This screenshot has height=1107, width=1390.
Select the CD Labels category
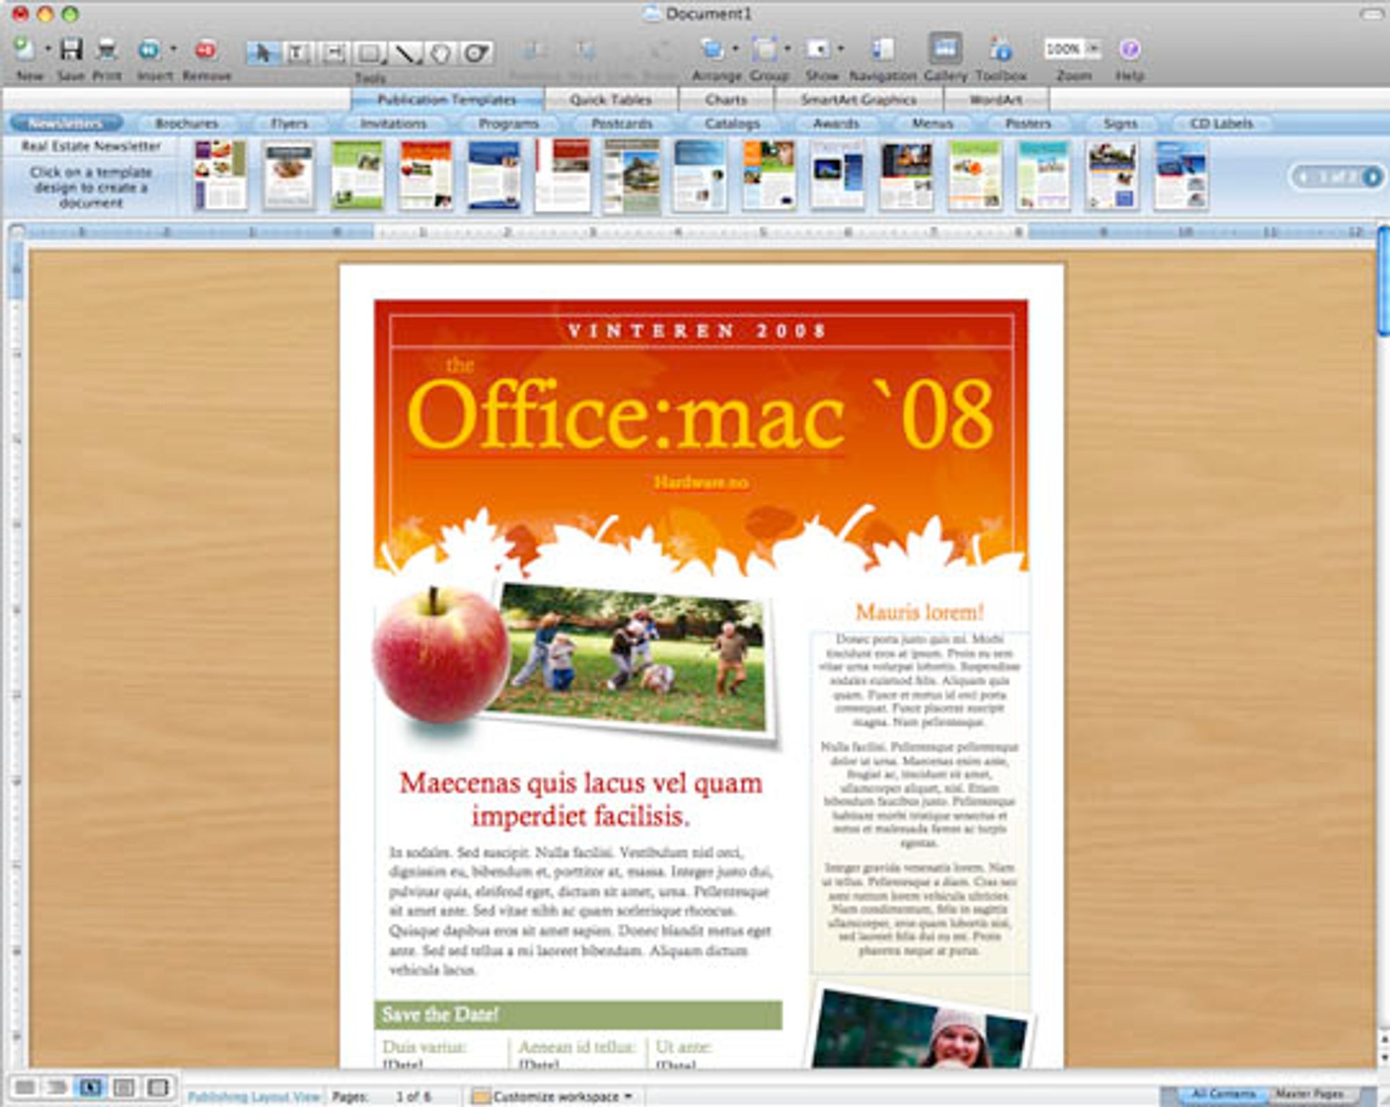tap(1221, 124)
